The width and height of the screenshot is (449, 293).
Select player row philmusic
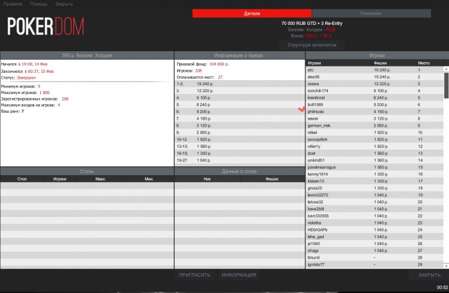[x=375, y=112]
